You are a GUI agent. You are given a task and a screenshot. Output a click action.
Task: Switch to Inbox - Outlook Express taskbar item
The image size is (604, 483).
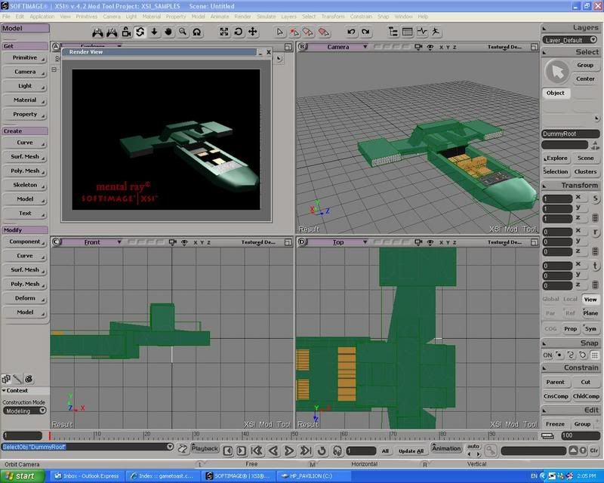pyautogui.click(x=88, y=476)
